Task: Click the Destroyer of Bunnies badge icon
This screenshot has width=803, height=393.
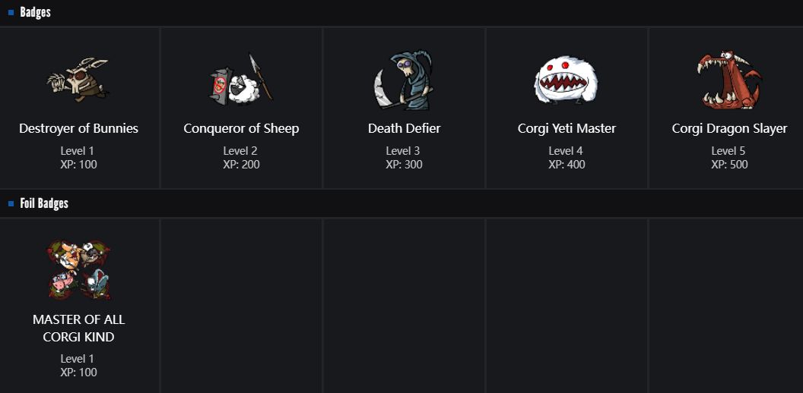Action: click(78, 80)
